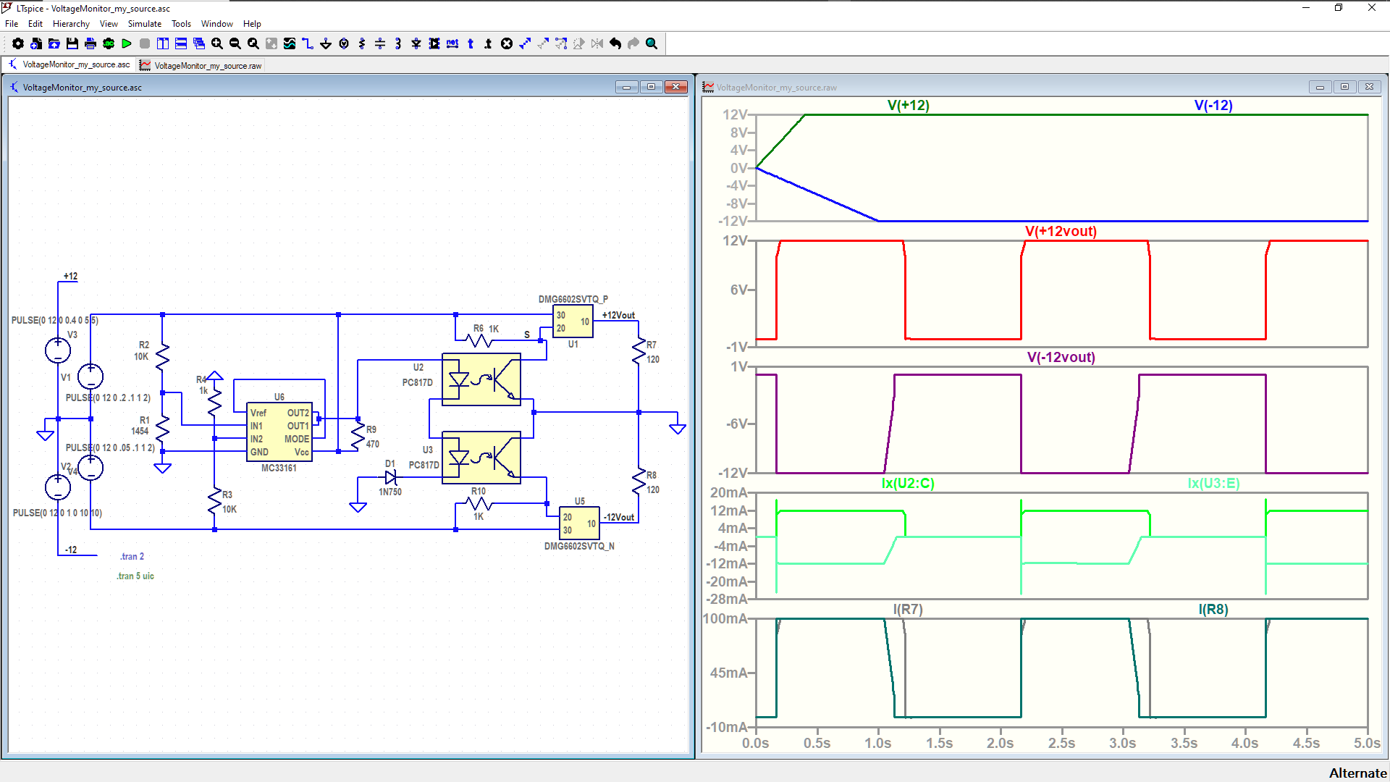Image resolution: width=1390 pixels, height=782 pixels.
Task: Switch to VoltageMonitor_my_source.raw tab
Action: 201,65
